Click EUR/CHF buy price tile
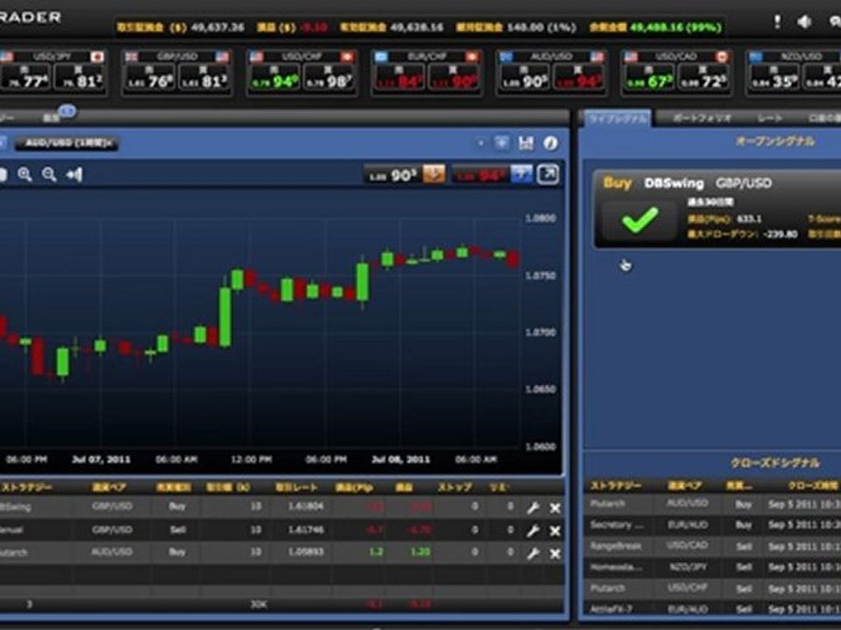841x630 pixels. point(453,77)
